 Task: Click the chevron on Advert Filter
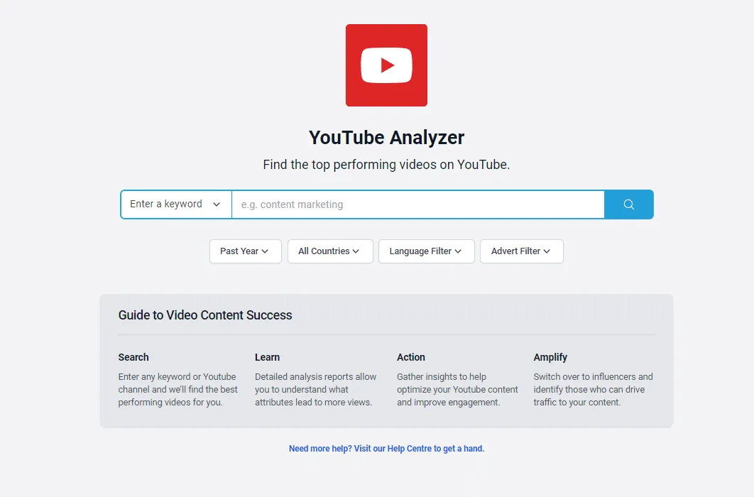point(547,251)
